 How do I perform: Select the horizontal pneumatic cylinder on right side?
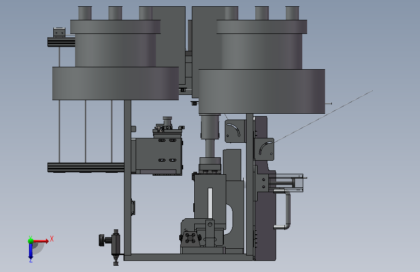(x=285, y=183)
